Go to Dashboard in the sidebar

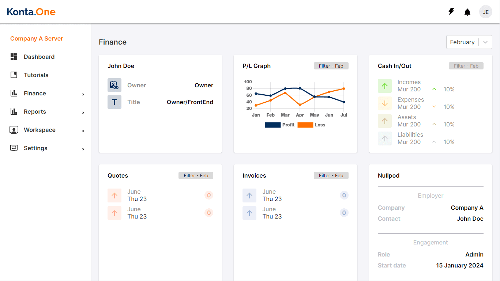39,57
